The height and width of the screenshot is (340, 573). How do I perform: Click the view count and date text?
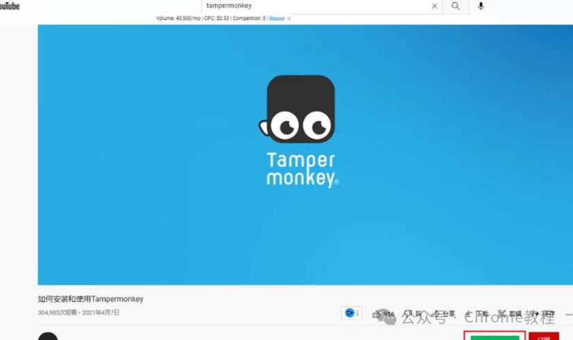pos(78,313)
